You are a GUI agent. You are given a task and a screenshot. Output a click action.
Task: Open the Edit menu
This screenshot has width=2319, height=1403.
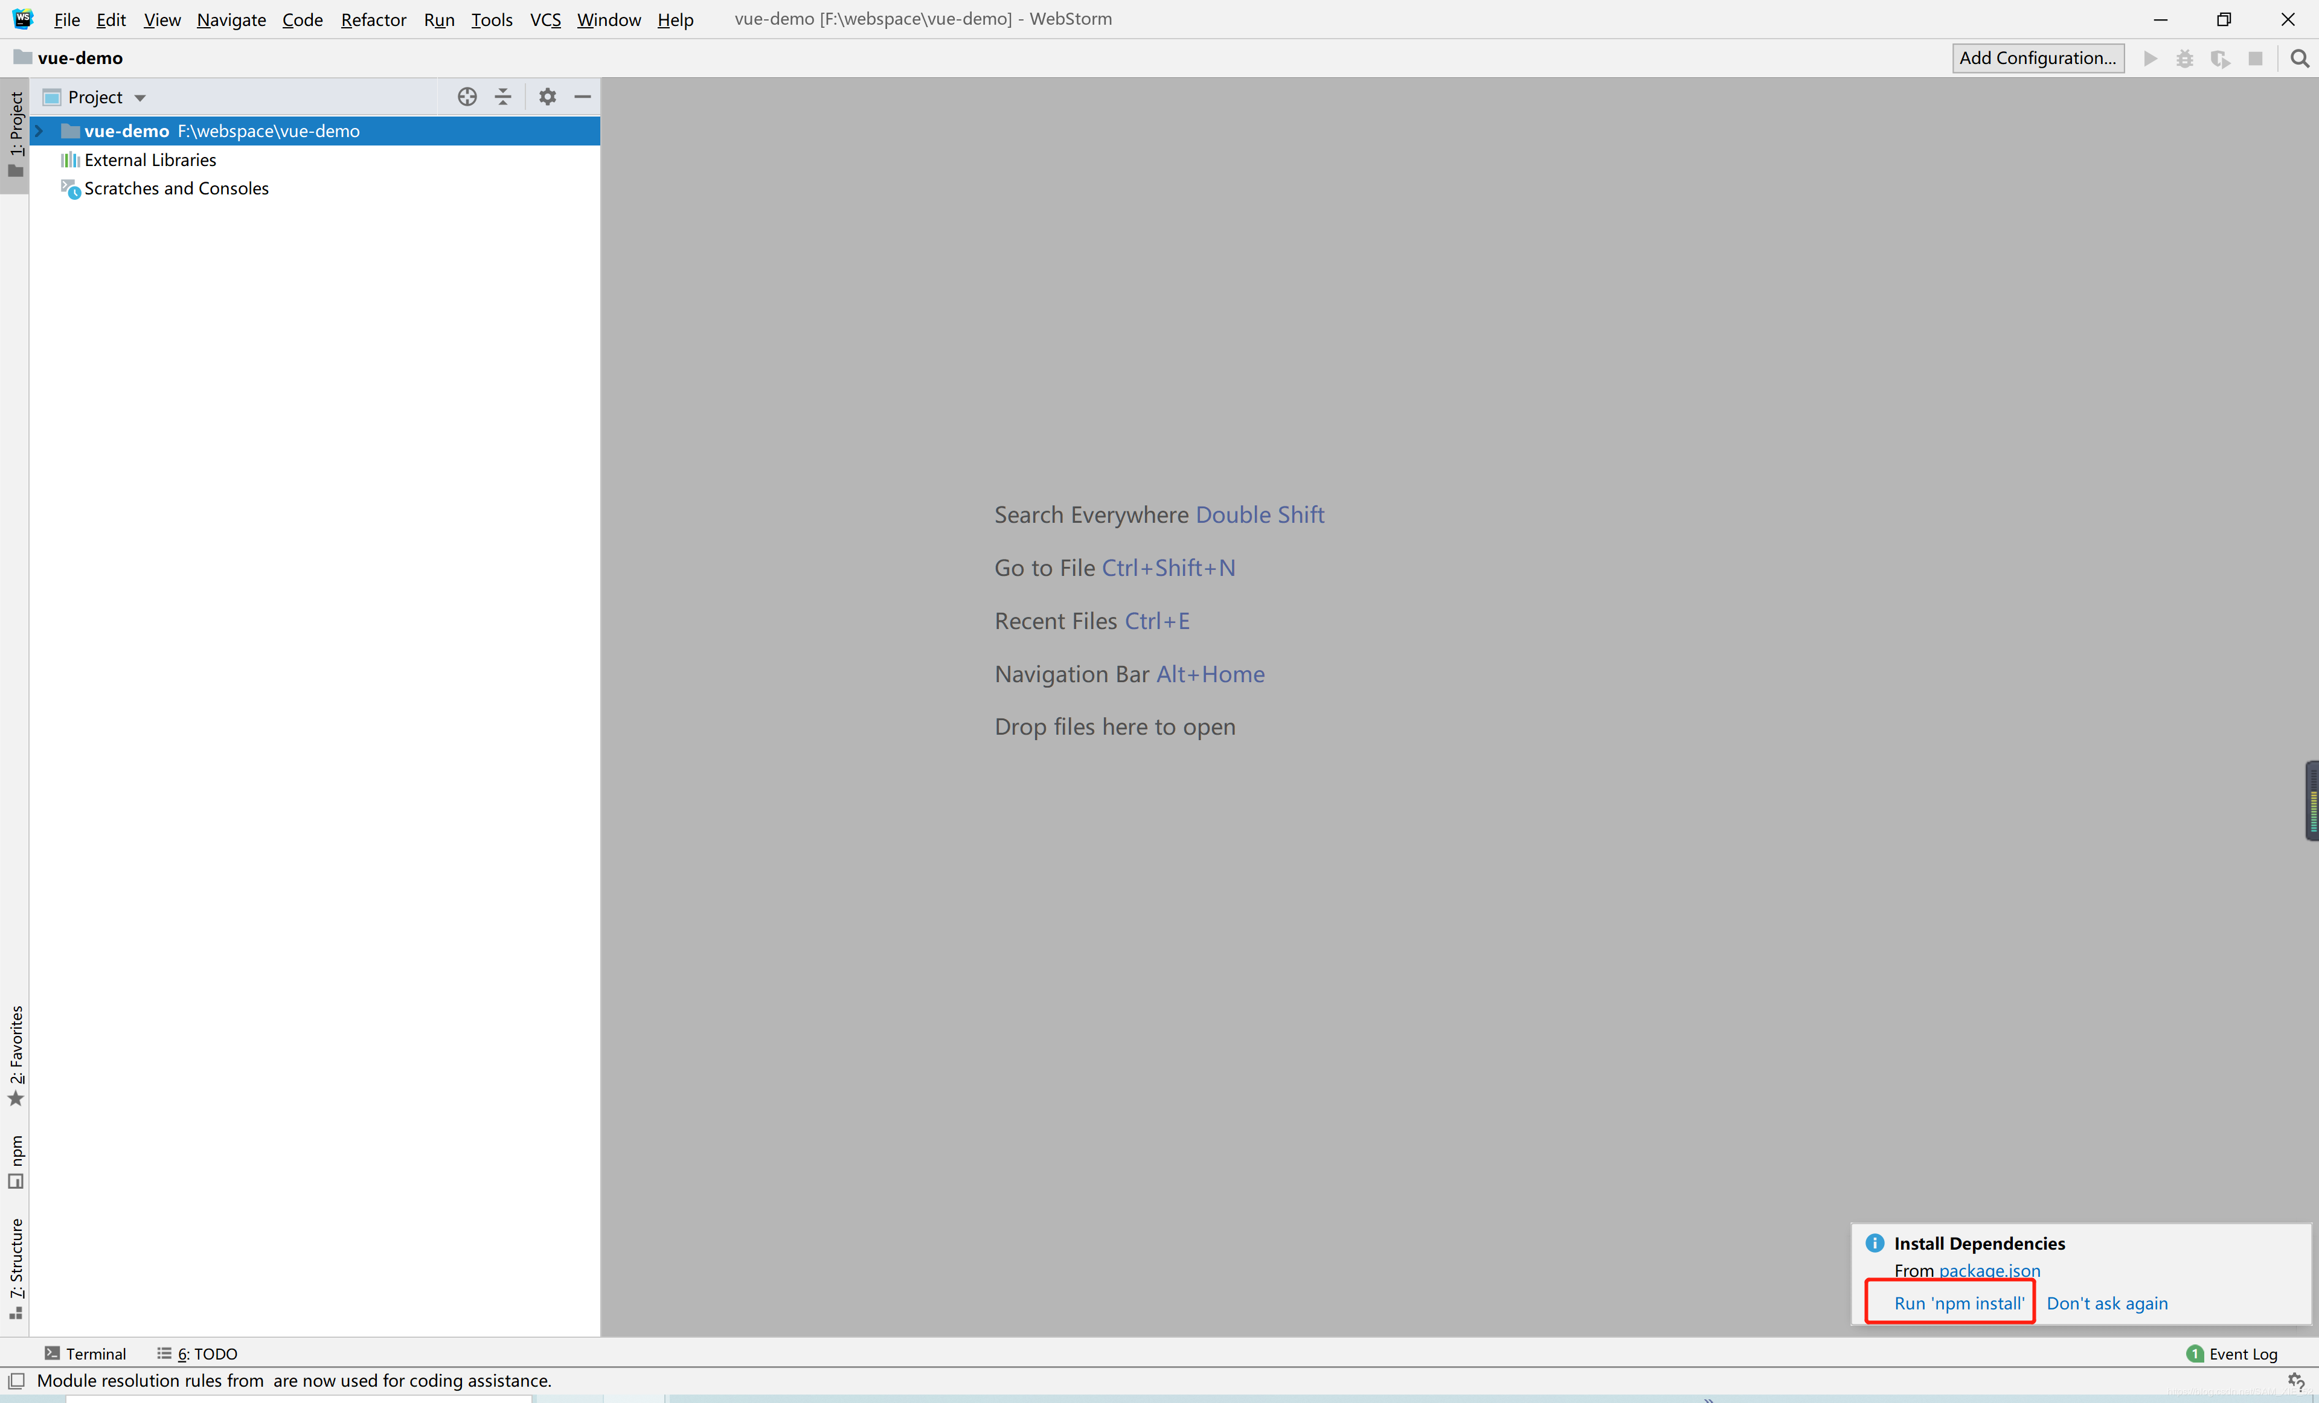(111, 19)
